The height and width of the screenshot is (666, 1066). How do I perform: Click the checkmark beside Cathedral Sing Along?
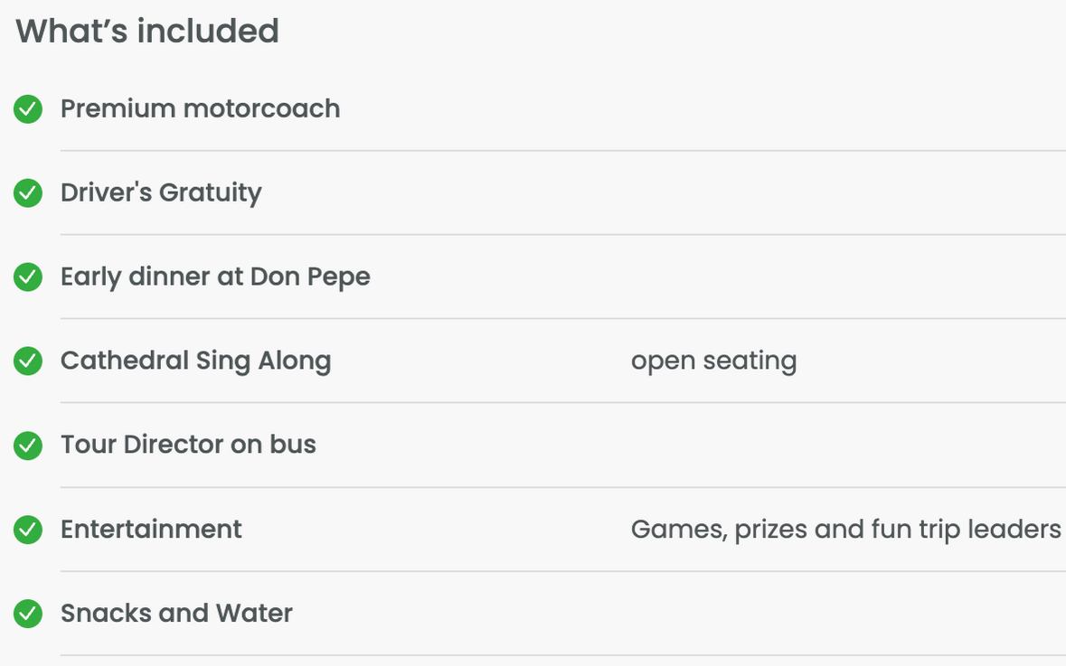[28, 361]
